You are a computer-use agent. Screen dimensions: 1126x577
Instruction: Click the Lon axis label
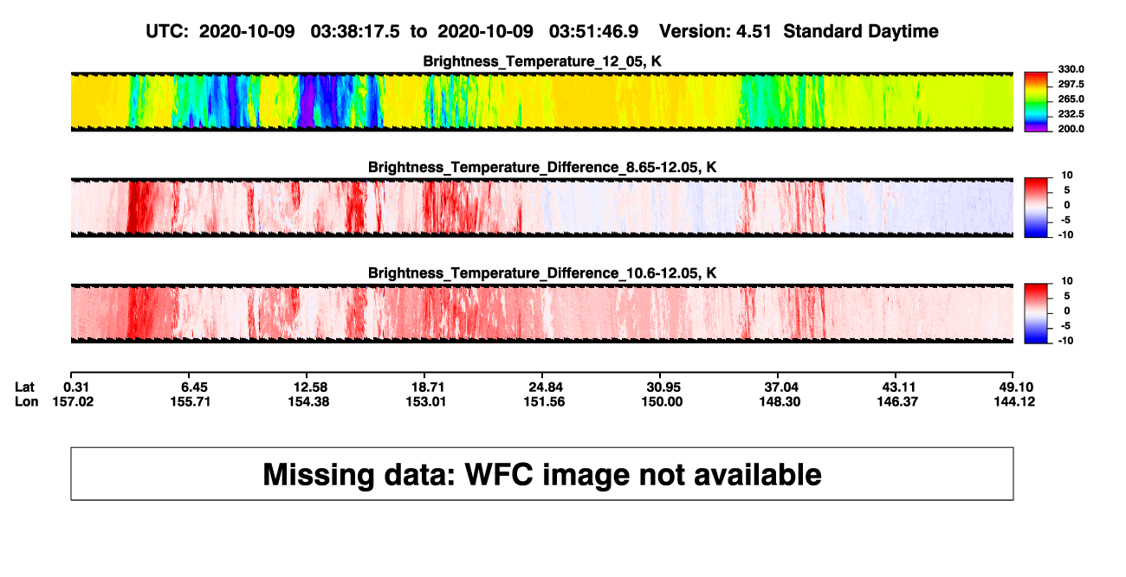pos(27,401)
